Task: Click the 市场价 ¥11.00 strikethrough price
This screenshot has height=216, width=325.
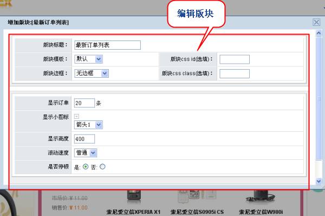Action: point(70,198)
